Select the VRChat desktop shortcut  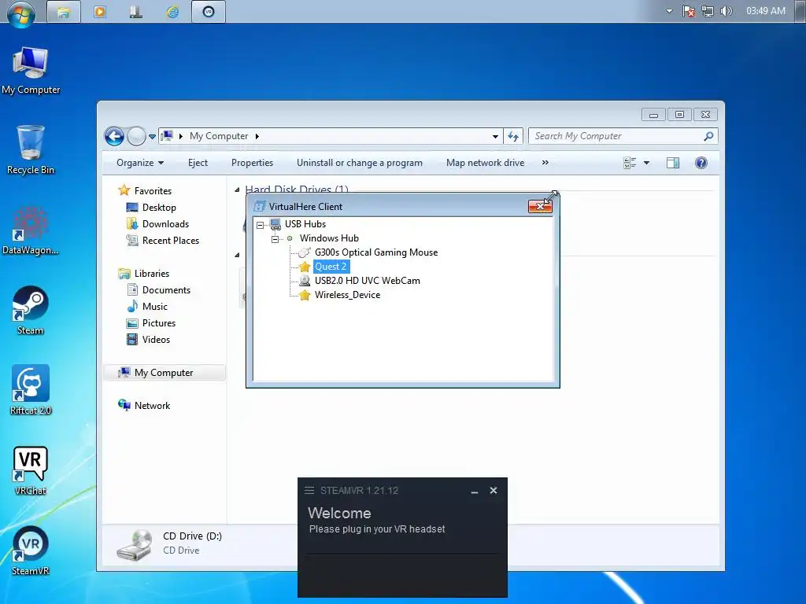coord(31,471)
